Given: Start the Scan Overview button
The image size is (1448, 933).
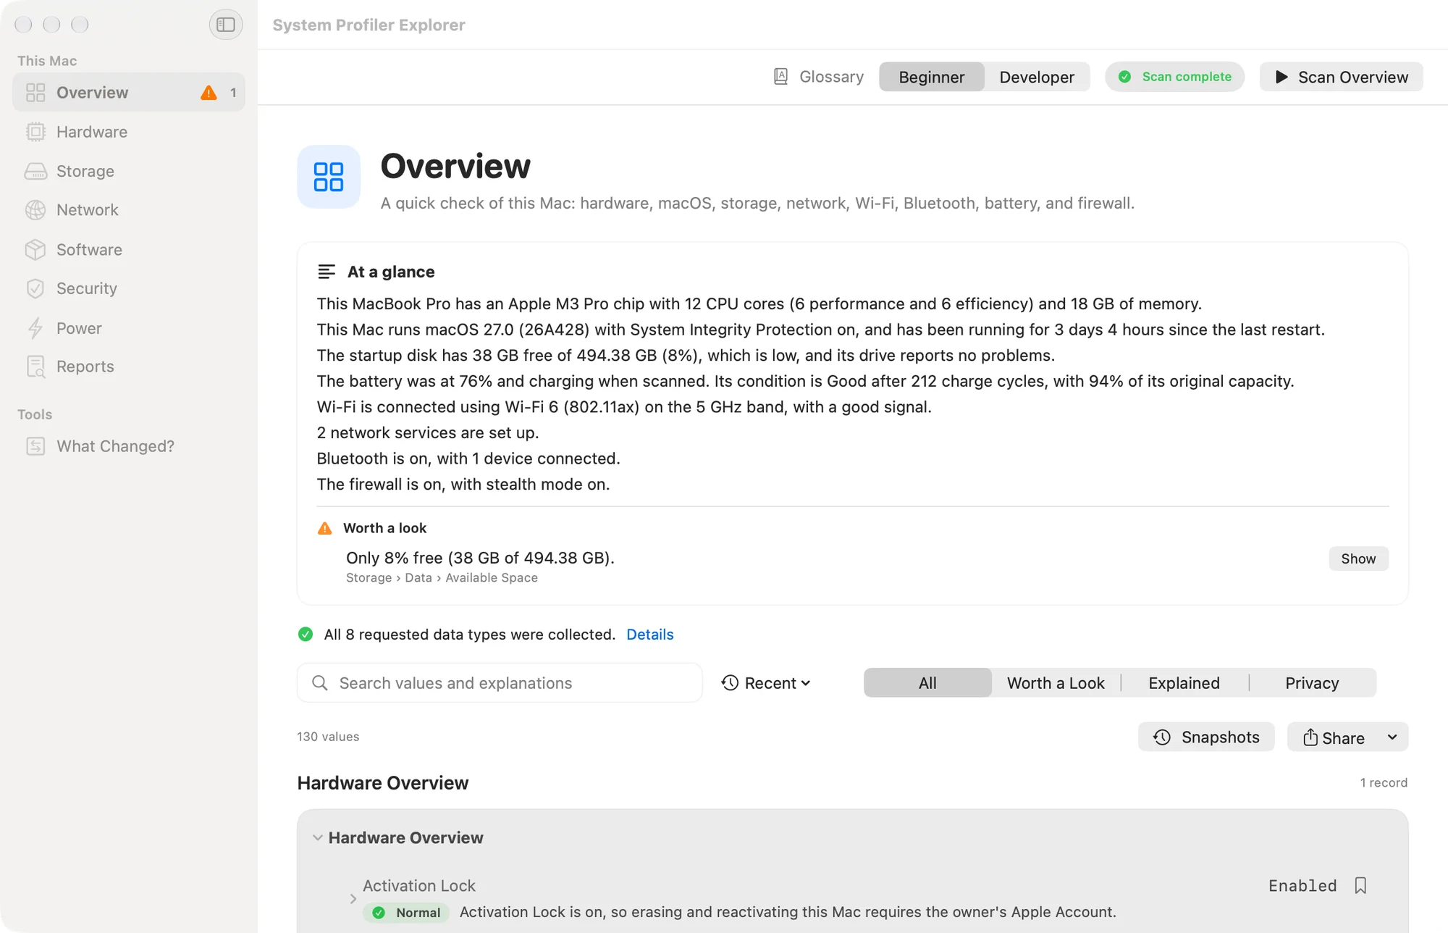Looking at the screenshot, I should [1342, 77].
